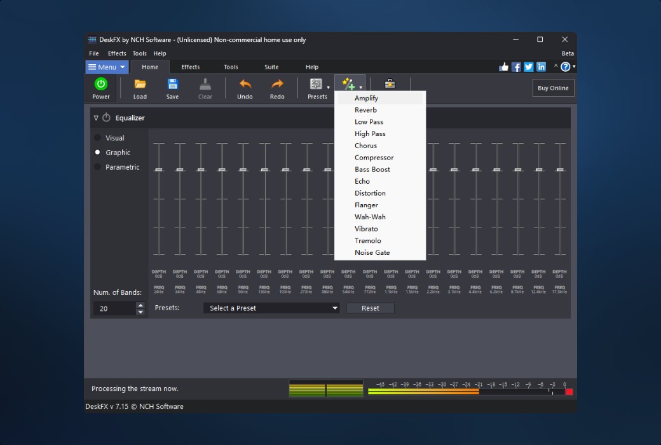Select Reverb from the effects list
The width and height of the screenshot is (661, 445).
click(365, 109)
